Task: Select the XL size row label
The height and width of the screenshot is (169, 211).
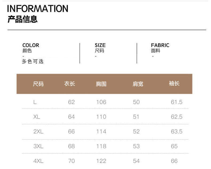Action: [37, 117]
